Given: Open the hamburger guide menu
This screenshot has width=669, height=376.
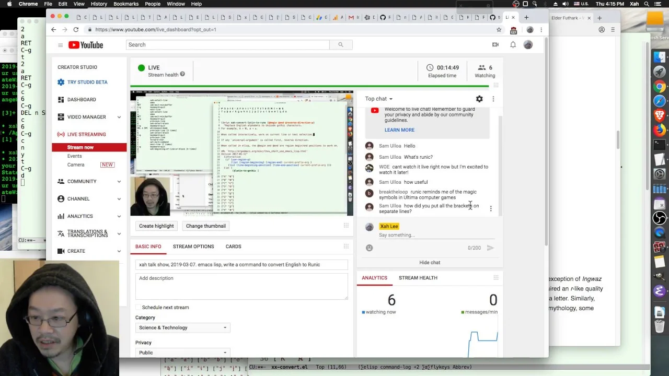Looking at the screenshot, I should pos(60,45).
